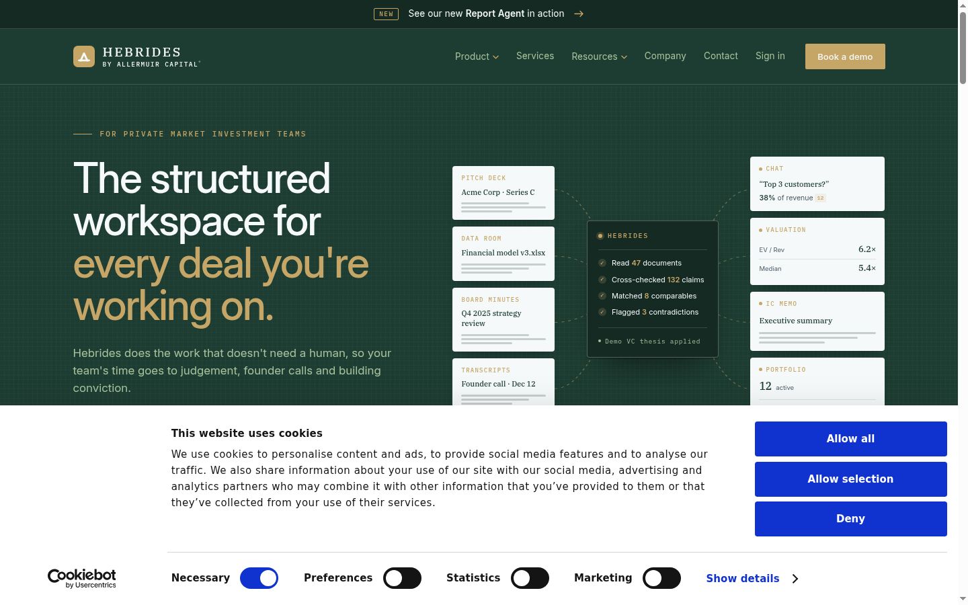Click the 'FOR PRIVATE MARKET INVESTMENT TEAMS' label
968x605 pixels.
pos(203,134)
